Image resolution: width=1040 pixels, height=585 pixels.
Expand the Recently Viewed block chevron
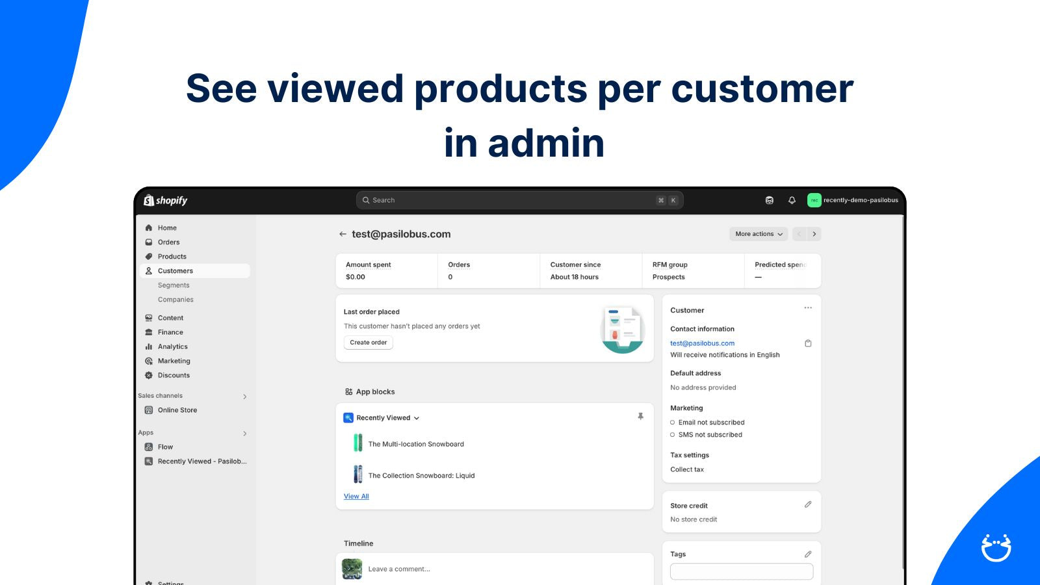pyautogui.click(x=417, y=419)
